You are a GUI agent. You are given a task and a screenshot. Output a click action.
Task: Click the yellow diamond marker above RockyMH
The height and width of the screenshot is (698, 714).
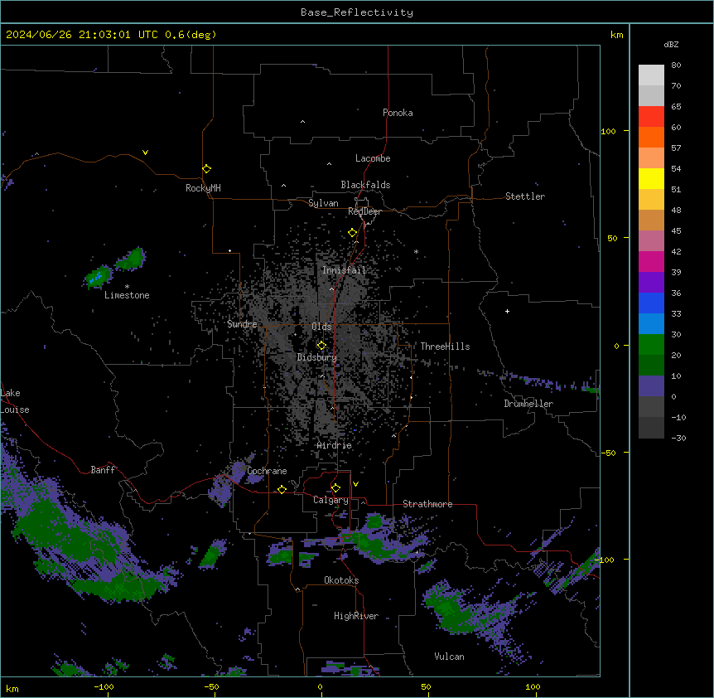pos(206,168)
